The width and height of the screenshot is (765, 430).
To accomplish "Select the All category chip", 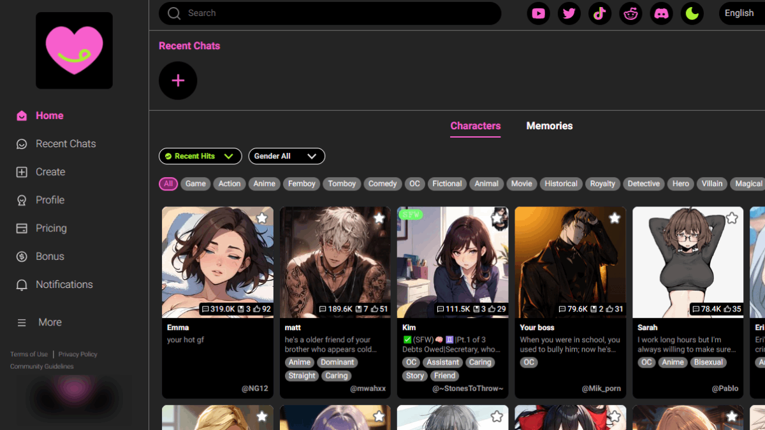I will (168, 183).
